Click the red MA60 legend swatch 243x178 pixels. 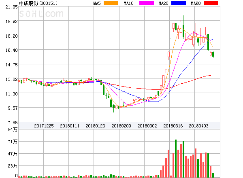click(x=211, y=3)
